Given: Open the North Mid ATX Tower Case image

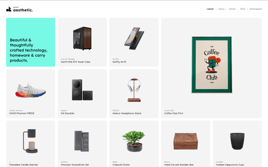Looking at the screenshot, I should pyautogui.click(x=82, y=38).
